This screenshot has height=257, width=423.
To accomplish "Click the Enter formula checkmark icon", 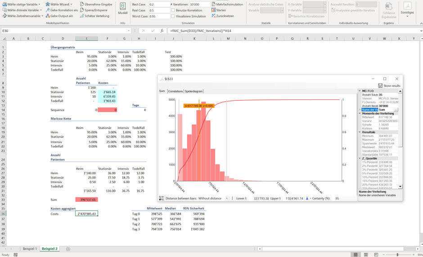I will [x=153, y=31].
